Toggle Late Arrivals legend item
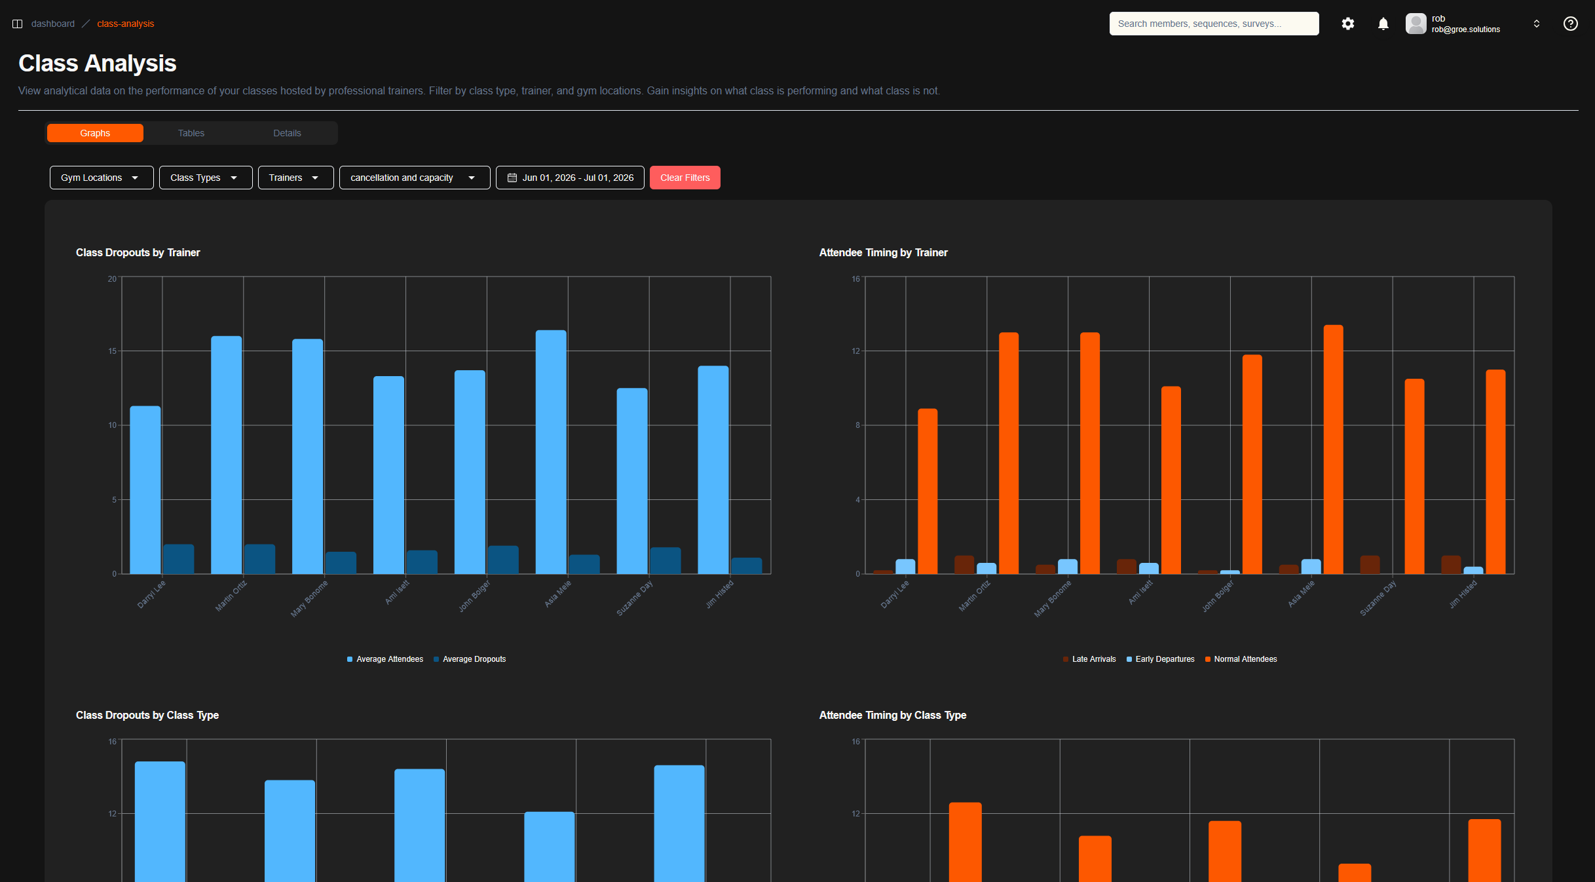Image resolution: width=1595 pixels, height=882 pixels. [x=1089, y=659]
